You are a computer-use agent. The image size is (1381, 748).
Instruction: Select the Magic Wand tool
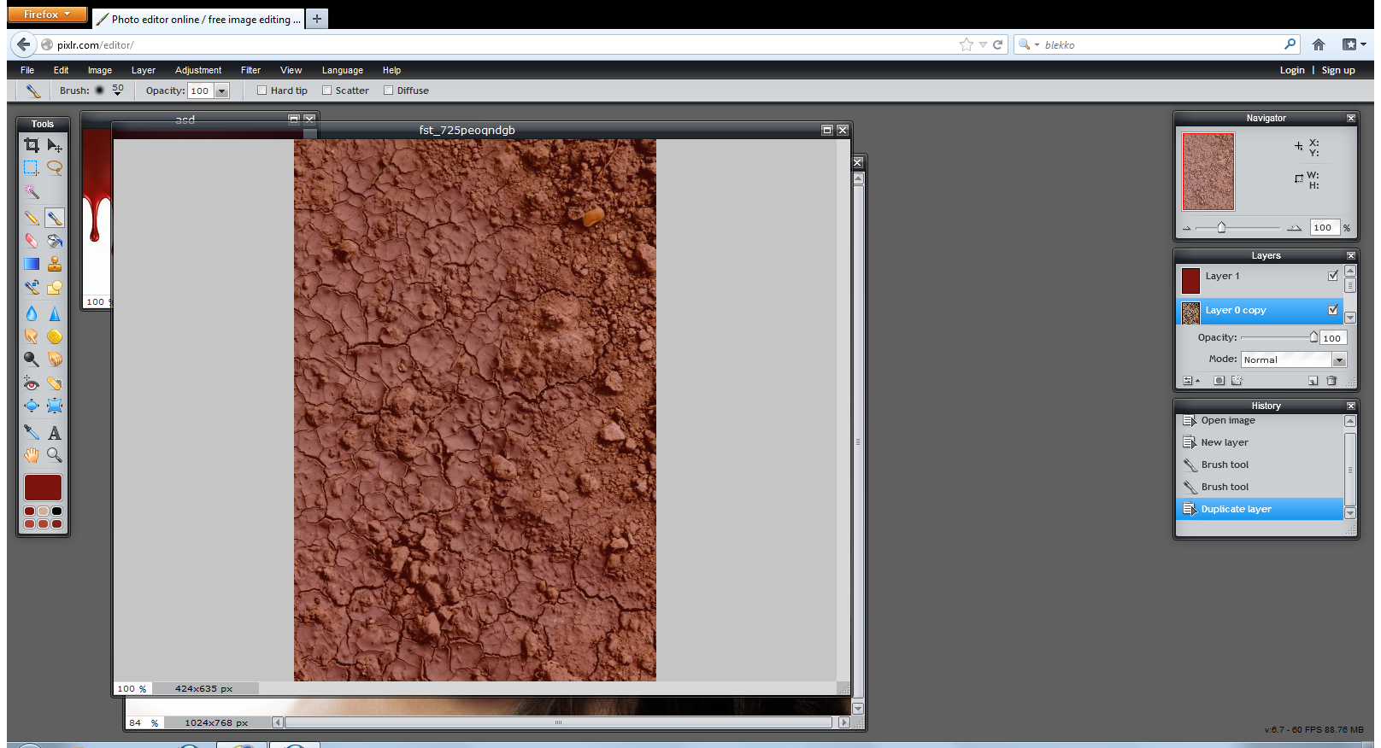tap(32, 191)
